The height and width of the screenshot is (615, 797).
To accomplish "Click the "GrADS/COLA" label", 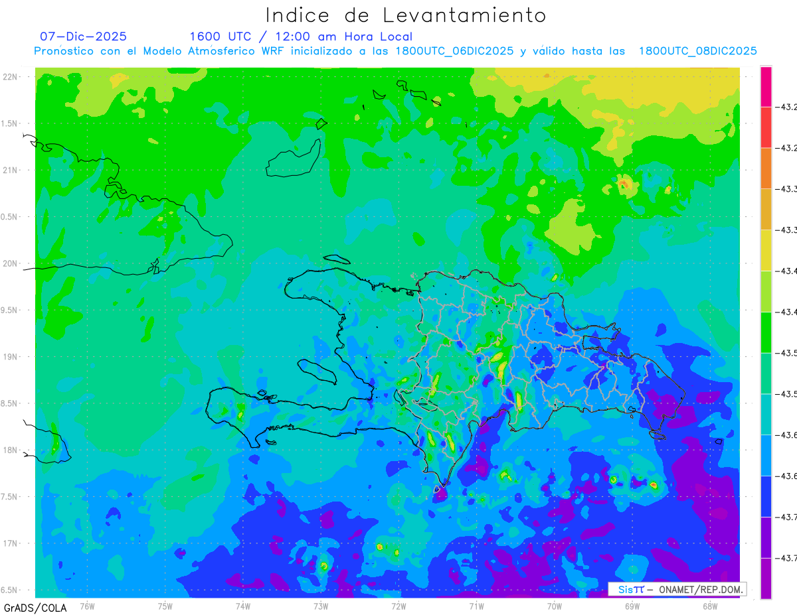I will tap(35, 608).
